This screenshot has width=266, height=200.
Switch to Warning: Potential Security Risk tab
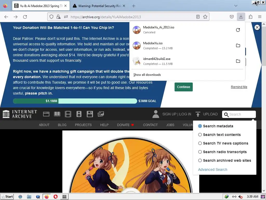(x=99, y=6)
